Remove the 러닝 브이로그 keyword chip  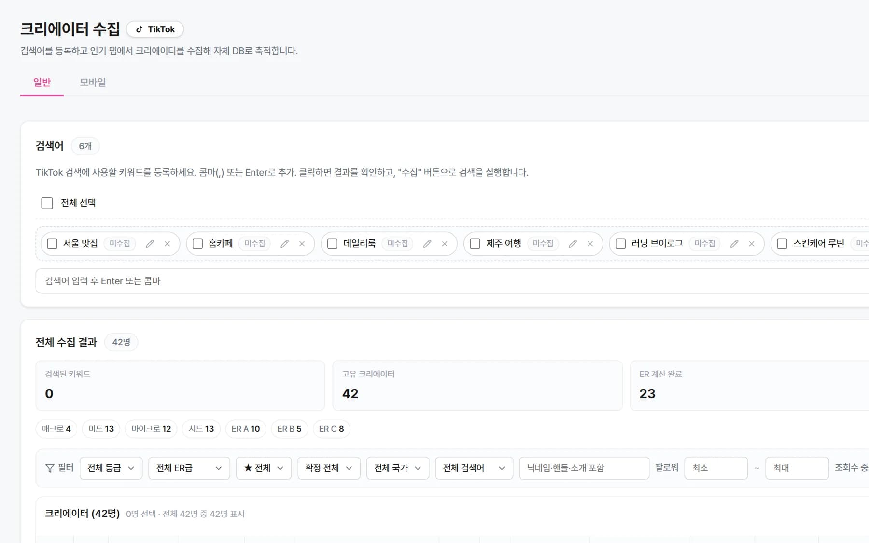[x=752, y=244]
